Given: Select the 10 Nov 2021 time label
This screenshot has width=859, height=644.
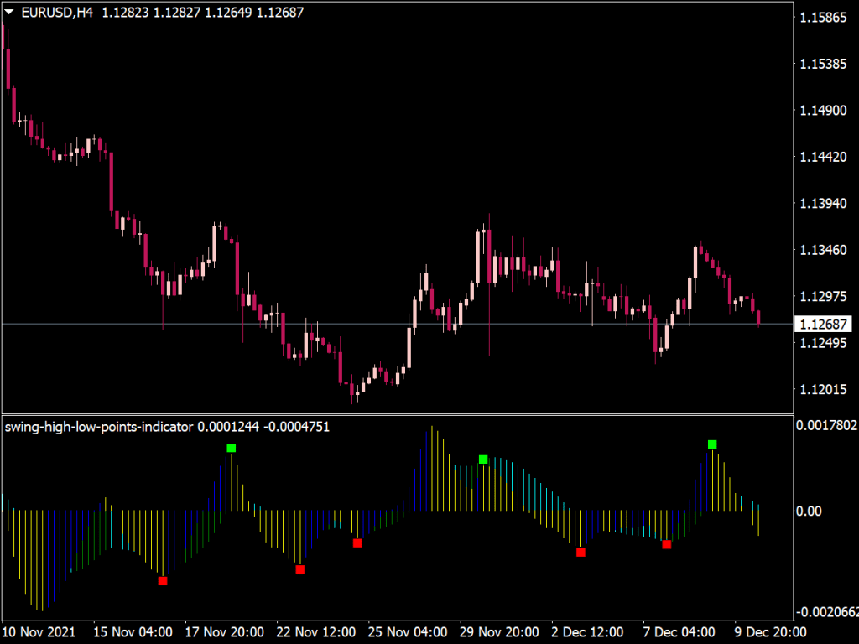Looking at the screenshot, I should tap(37, 631).
